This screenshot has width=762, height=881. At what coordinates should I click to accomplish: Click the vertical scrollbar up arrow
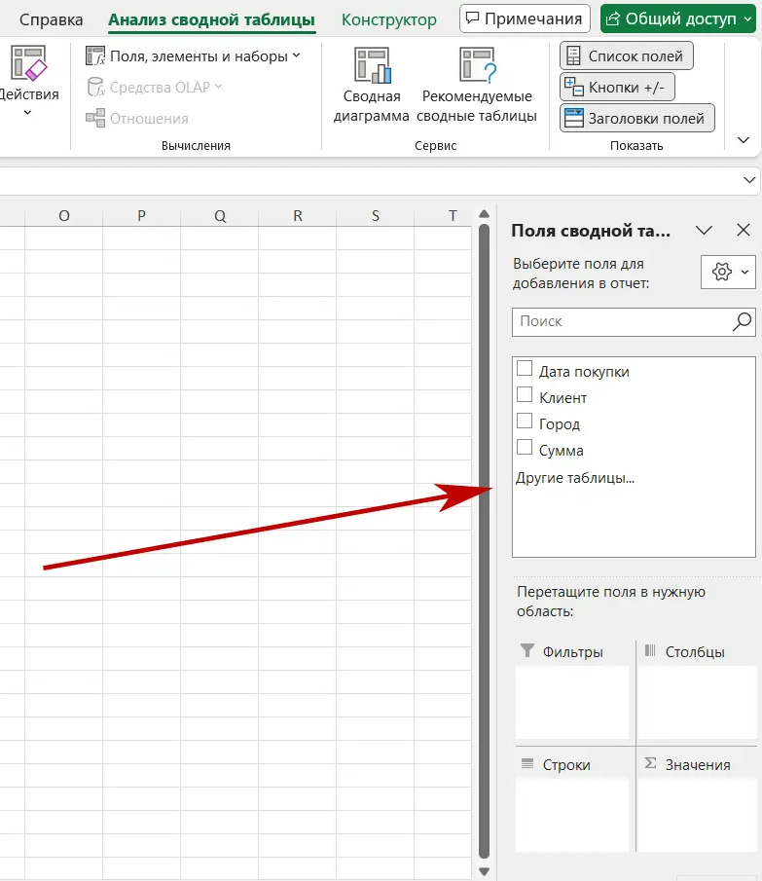click(484, 214)
